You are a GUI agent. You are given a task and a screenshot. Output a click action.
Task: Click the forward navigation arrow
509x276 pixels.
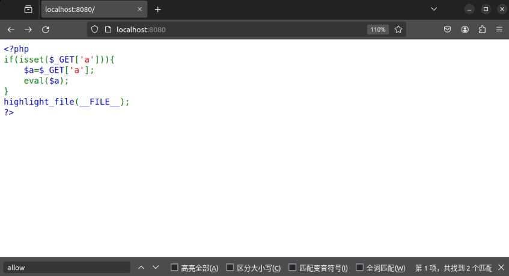click(x=28, y=29)
